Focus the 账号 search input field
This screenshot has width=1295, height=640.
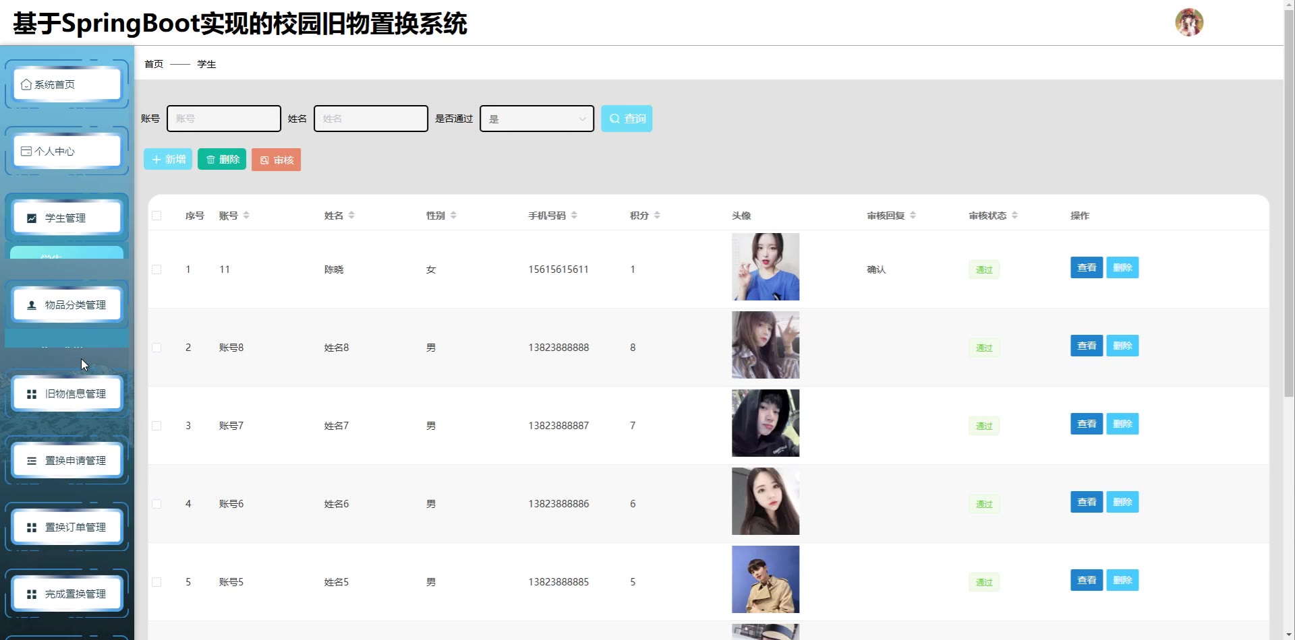(x=224, y=119)
